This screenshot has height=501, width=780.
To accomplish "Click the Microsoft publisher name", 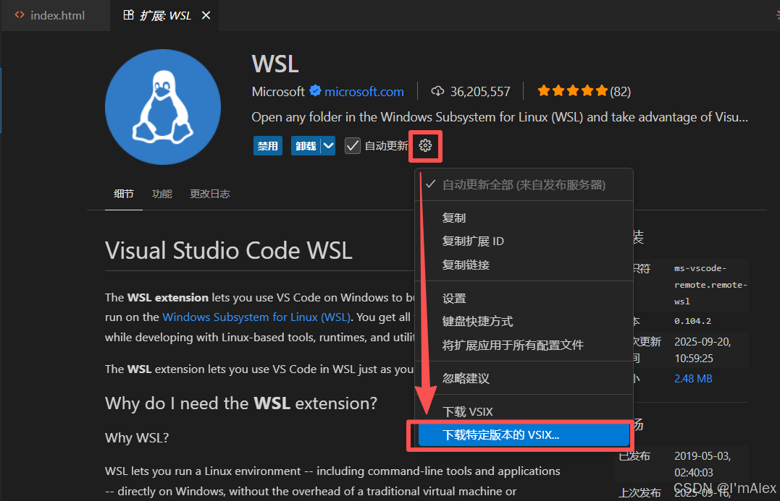I will pos(277,92).
